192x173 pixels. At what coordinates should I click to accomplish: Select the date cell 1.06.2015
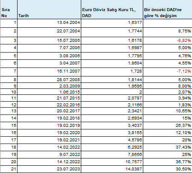point(49,92)
